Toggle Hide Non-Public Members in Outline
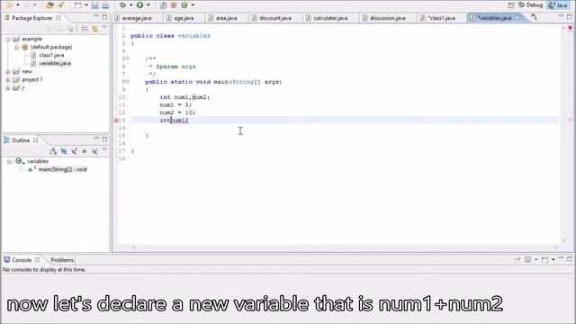The height and width of the screenshot is (324, 576). 84,151
